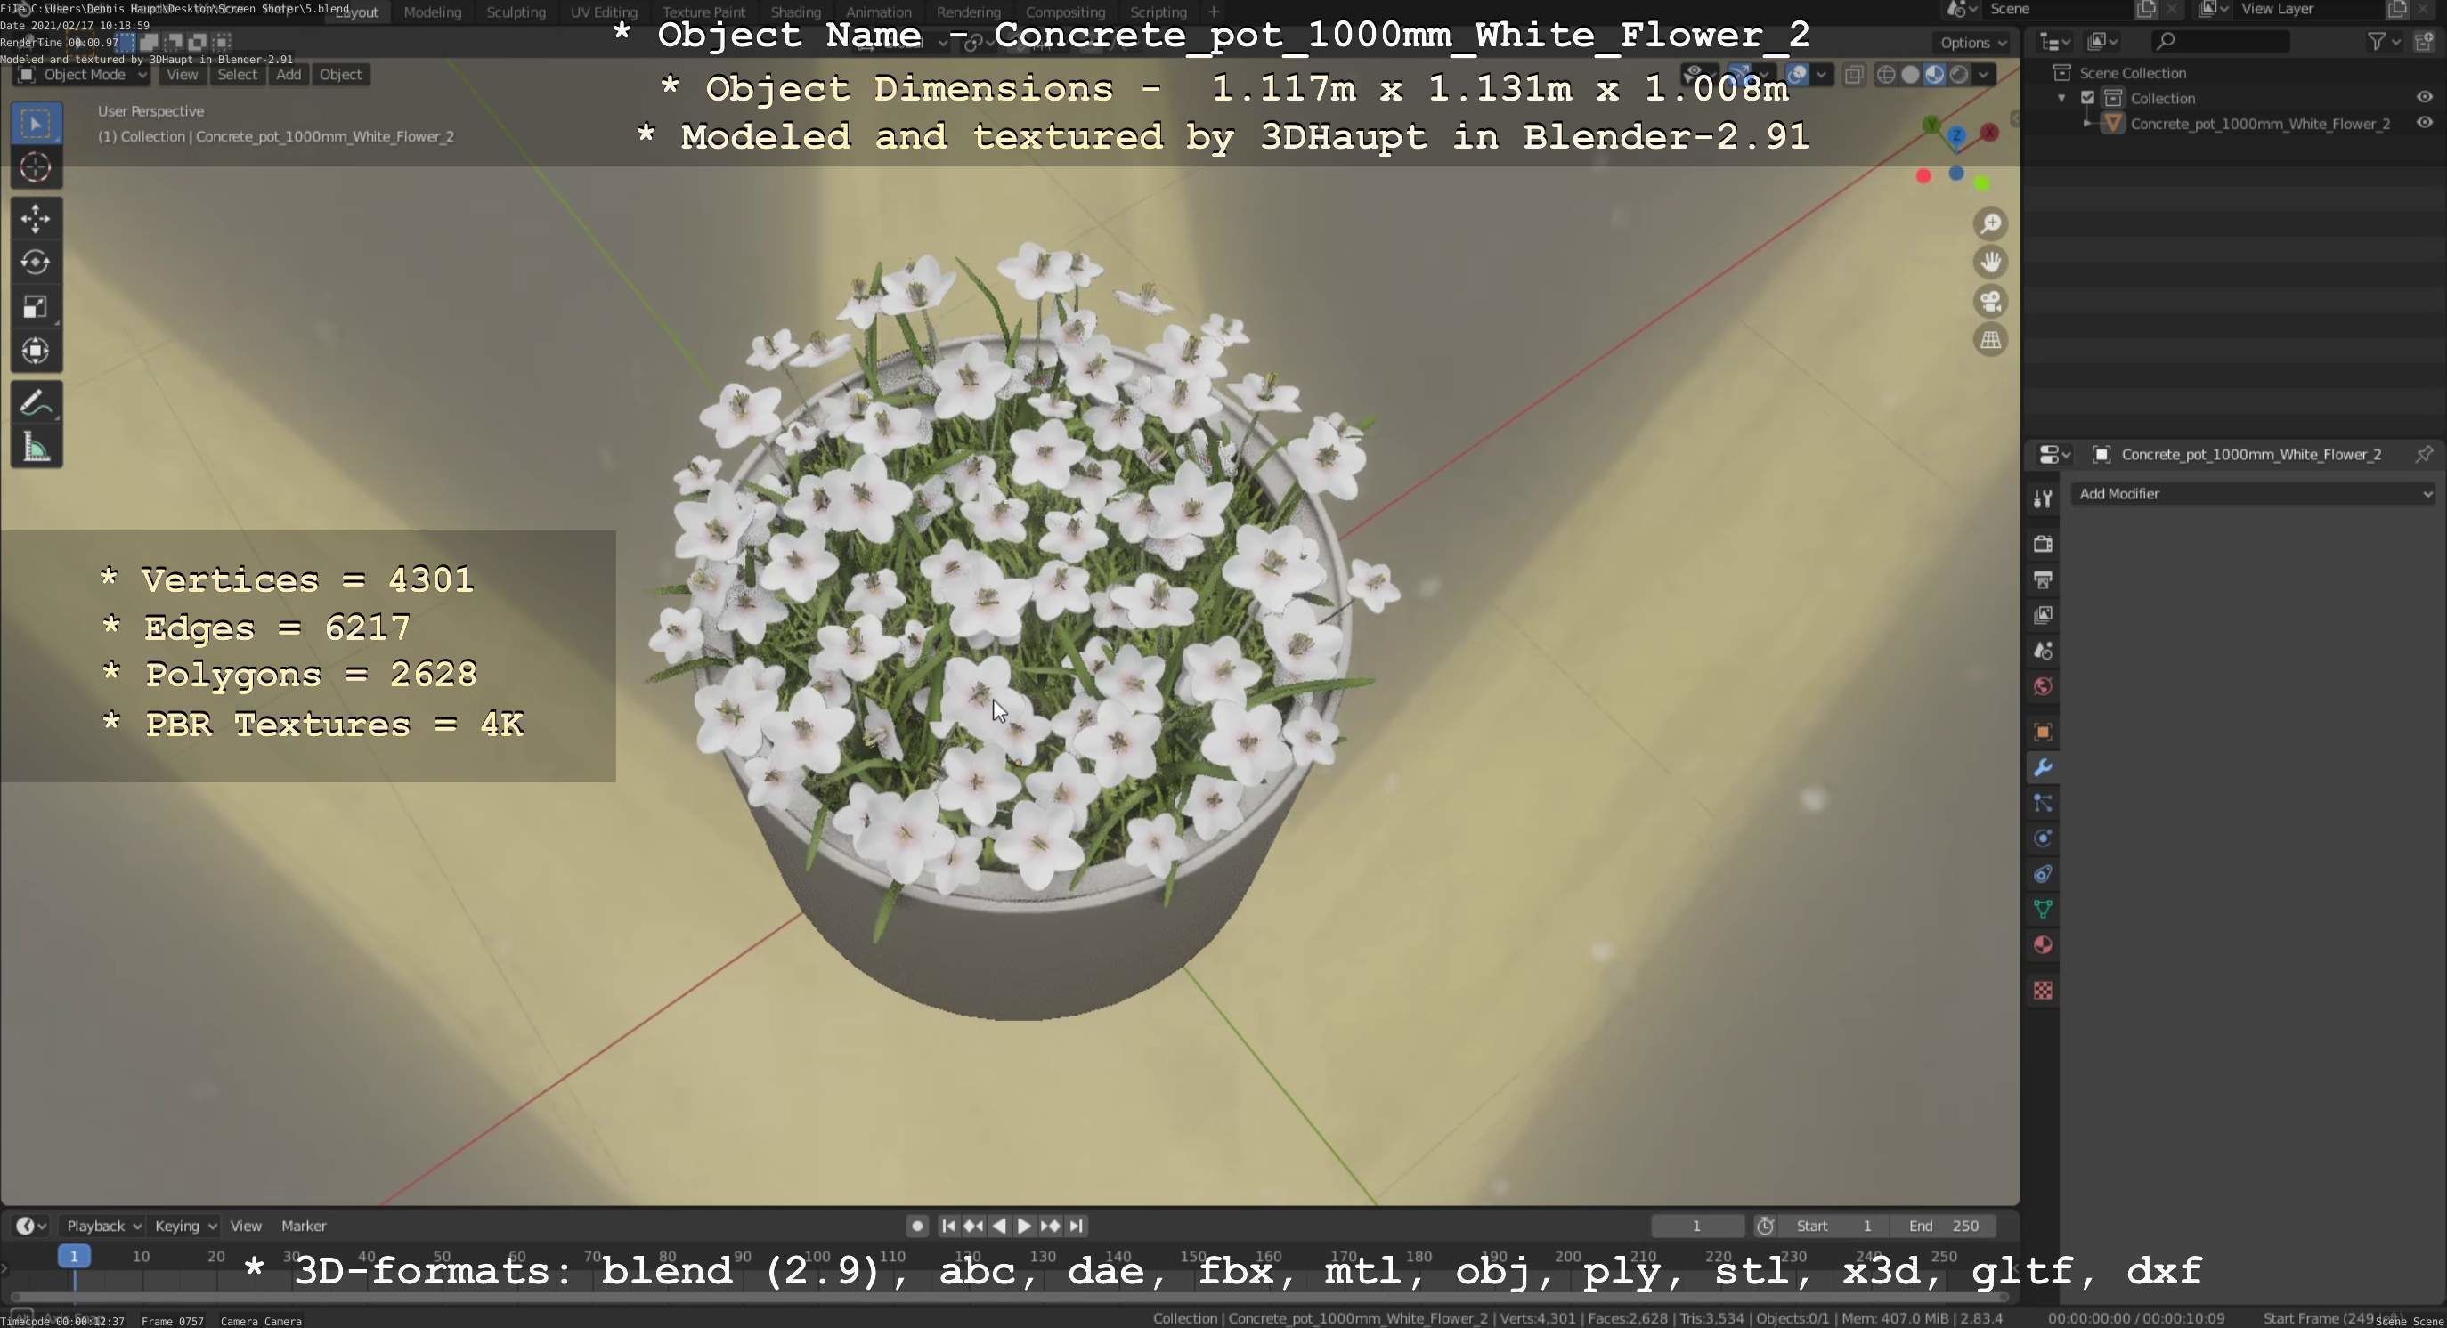2447x1328 pixels.
Task: Open the Material properties tab
Action: tap(2044, 945)
